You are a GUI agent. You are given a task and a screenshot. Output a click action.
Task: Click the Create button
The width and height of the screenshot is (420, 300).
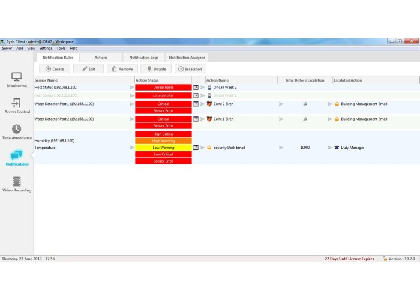coord(55,69)
